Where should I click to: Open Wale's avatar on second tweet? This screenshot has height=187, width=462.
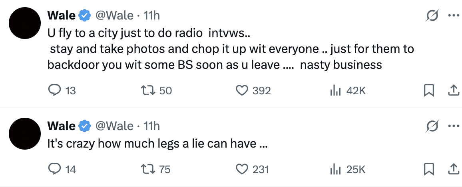[x=25, y=134]
